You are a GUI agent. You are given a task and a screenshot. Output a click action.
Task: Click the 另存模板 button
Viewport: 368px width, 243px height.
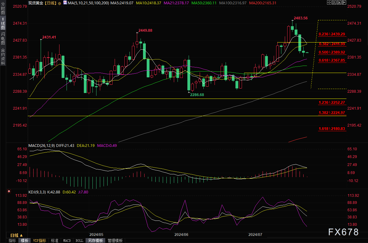point(95,241)
